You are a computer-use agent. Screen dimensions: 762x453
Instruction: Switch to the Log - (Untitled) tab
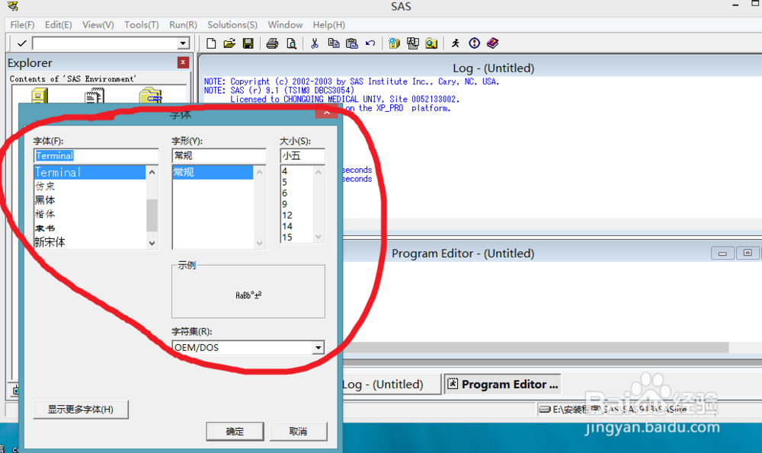click(392, 384)
